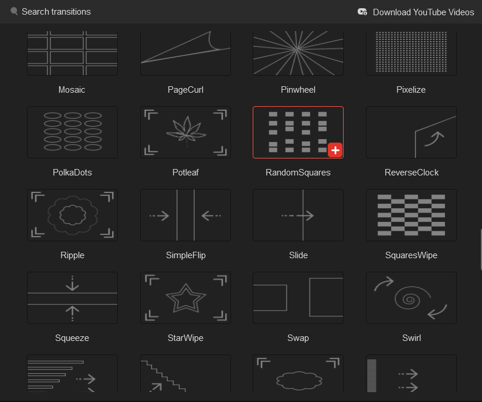Pick the SimpleFlip transition icon
Image resolution: width=482 pixels, height=402 pixels.
(185, 215)
